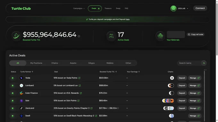The height and width of the screenshot is (122, 218).
Task: Switch to the DApps filter tab
Action: (91, 63)
